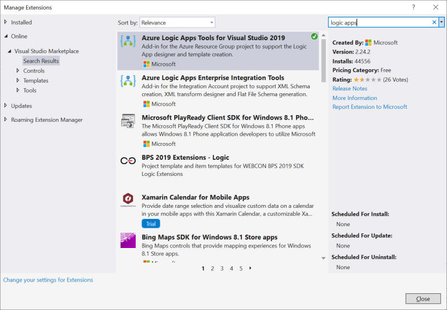Expand the Roaming Extension Manager category
This screenshot has height=310, width=447.
(6, 120)
